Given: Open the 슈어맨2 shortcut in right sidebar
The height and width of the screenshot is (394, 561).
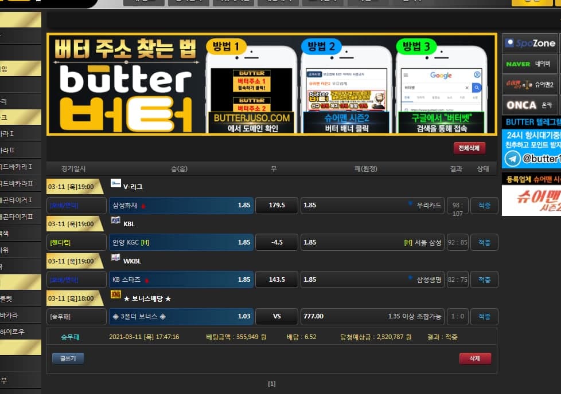Looking at the screenshot, I should pos(531,85).
